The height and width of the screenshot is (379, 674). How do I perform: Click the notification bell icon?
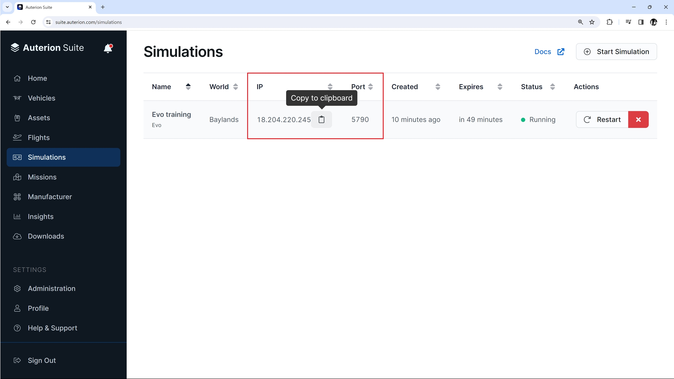(x=108, y=48)
